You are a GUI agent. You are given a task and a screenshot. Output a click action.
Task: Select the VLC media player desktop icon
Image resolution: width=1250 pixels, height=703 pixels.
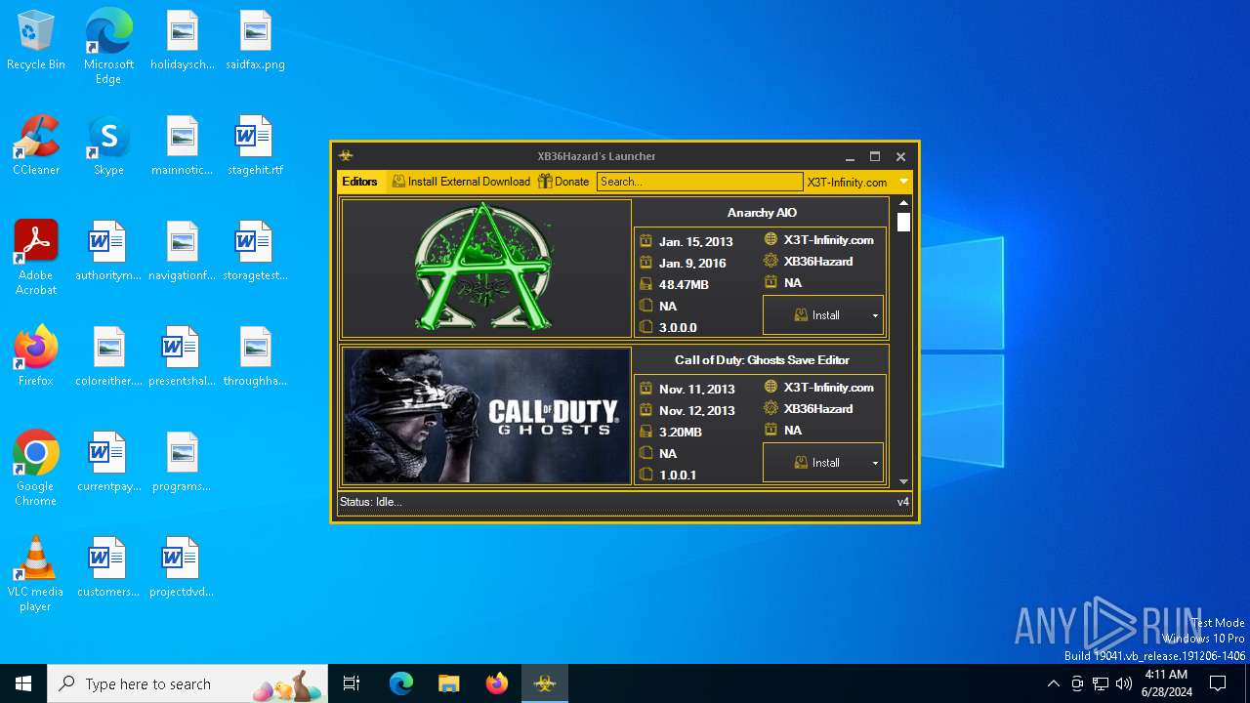35,574
